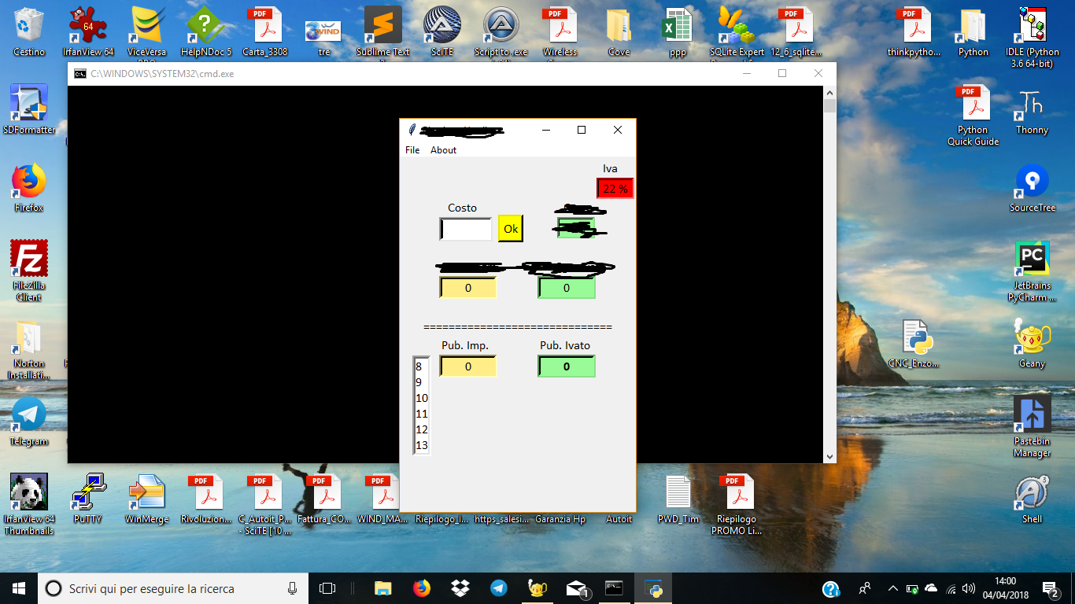Show hidden system tray icons
Screen dimensions: 1075x604
tap(892, 588)
